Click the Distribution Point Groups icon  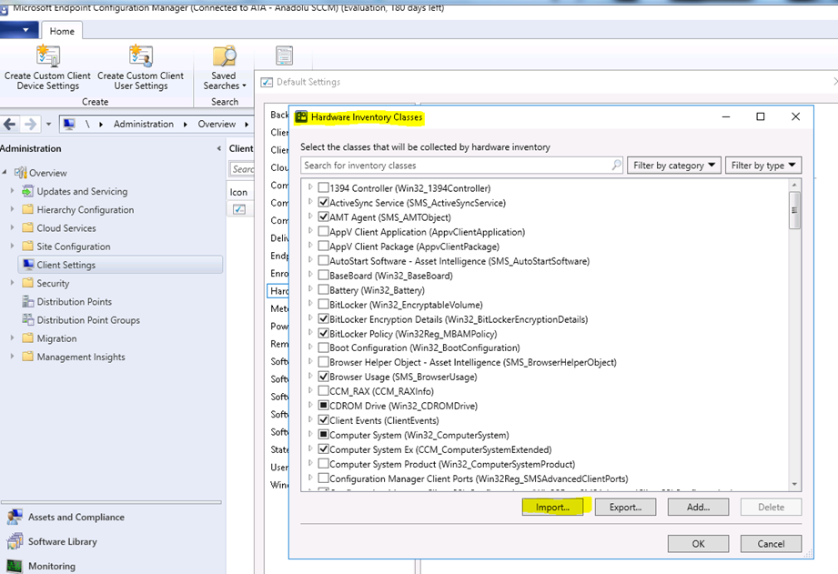click(x=28, y=319)
